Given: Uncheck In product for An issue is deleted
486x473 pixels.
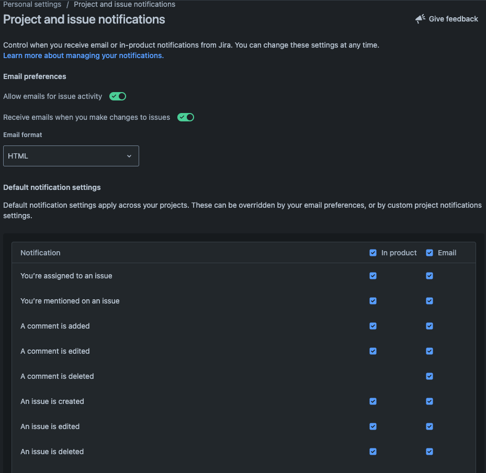Looking at the screenshot, I should click(373, 452).
